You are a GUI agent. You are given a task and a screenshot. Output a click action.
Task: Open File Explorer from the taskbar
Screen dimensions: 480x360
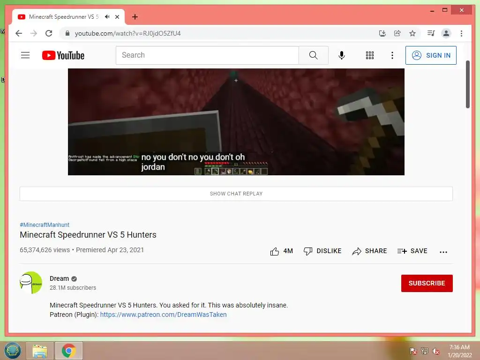[40, 351]
